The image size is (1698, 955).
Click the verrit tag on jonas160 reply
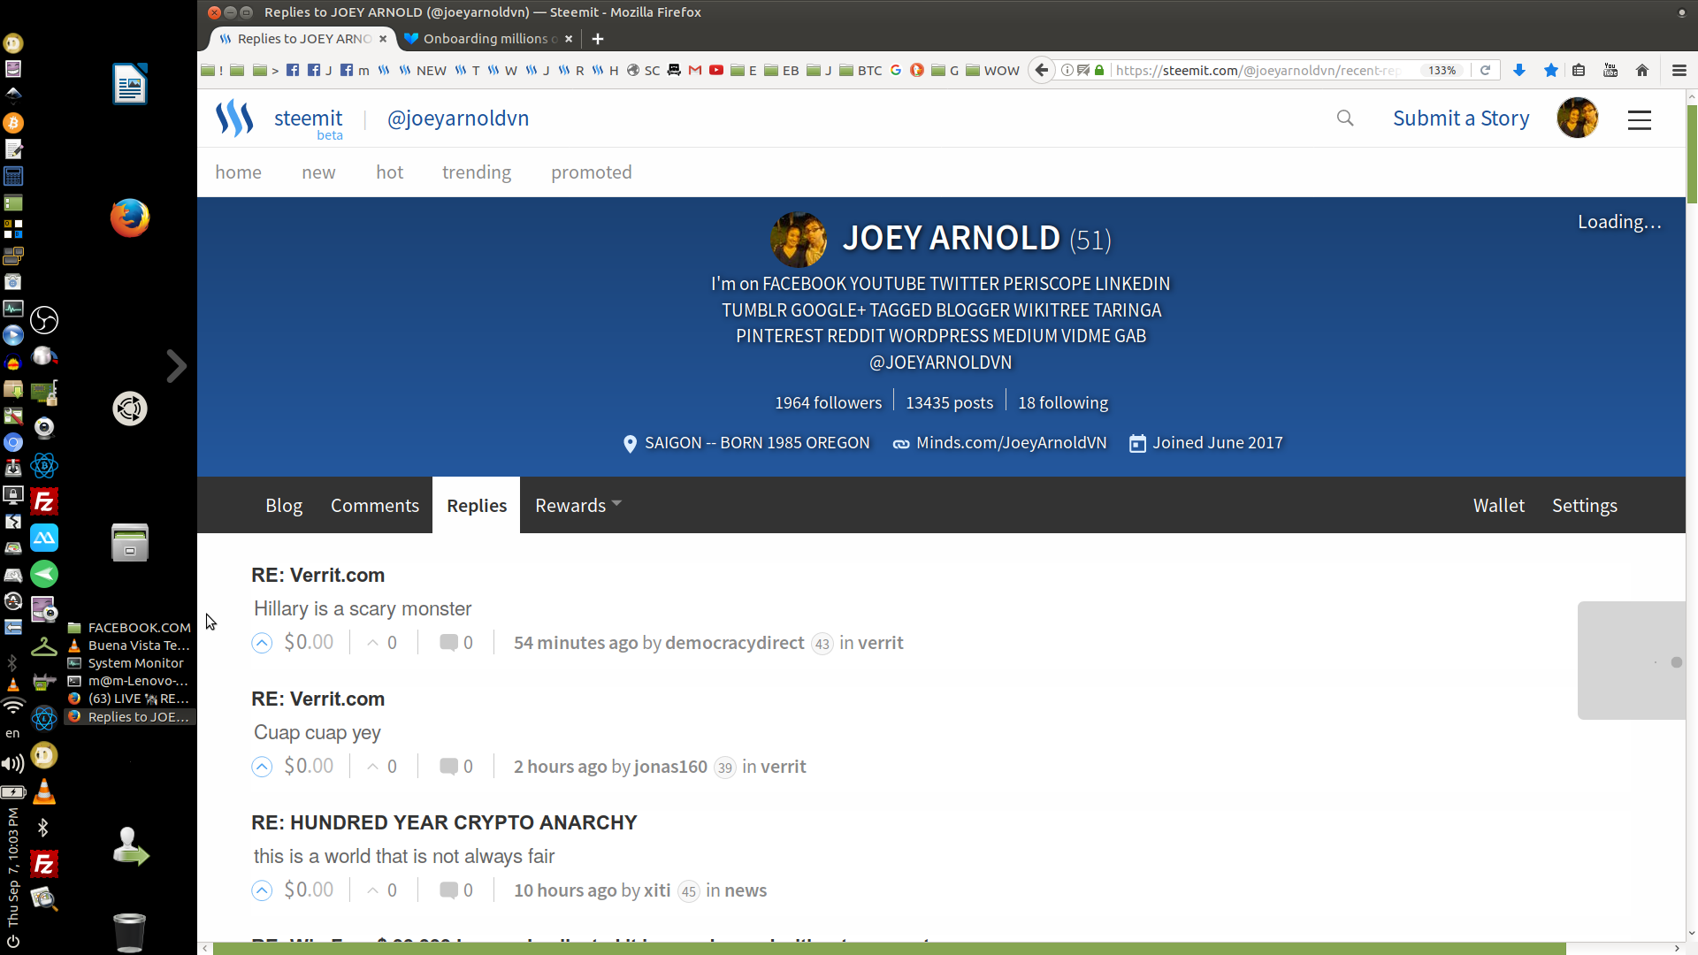coord(783,767)
